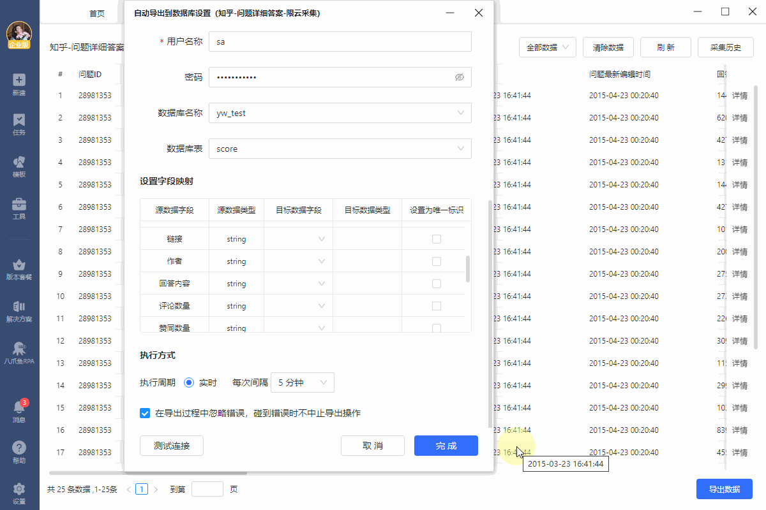Open the 全部数据 filter menu
The width and height of the screenshot is (766, 510).
[x=548, y=47]
